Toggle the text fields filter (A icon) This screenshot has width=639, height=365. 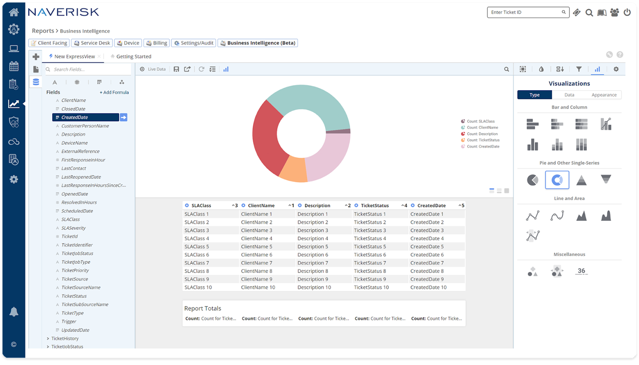click(x=55, y=82)
